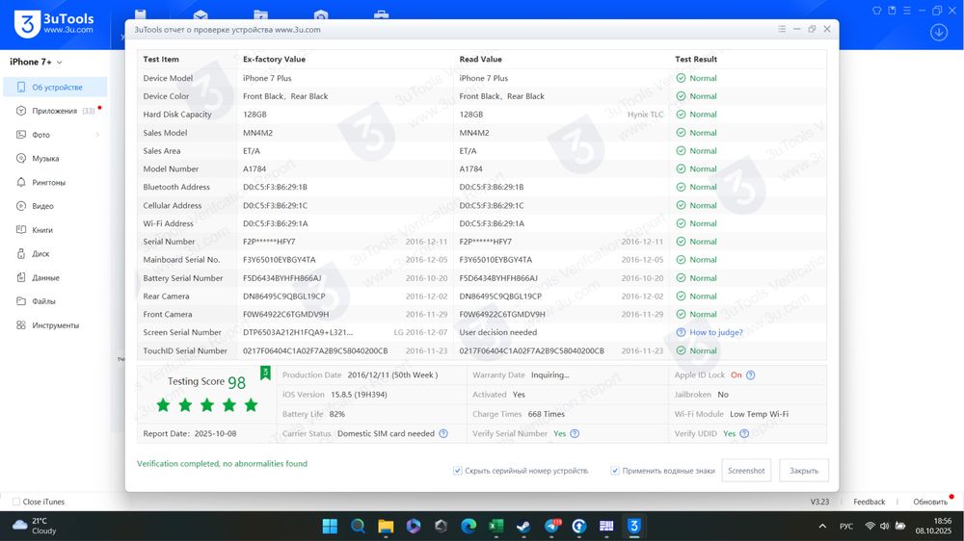Click the skin icon in 3uTools title bar
The image size is (964, 541).
point(876,11)
